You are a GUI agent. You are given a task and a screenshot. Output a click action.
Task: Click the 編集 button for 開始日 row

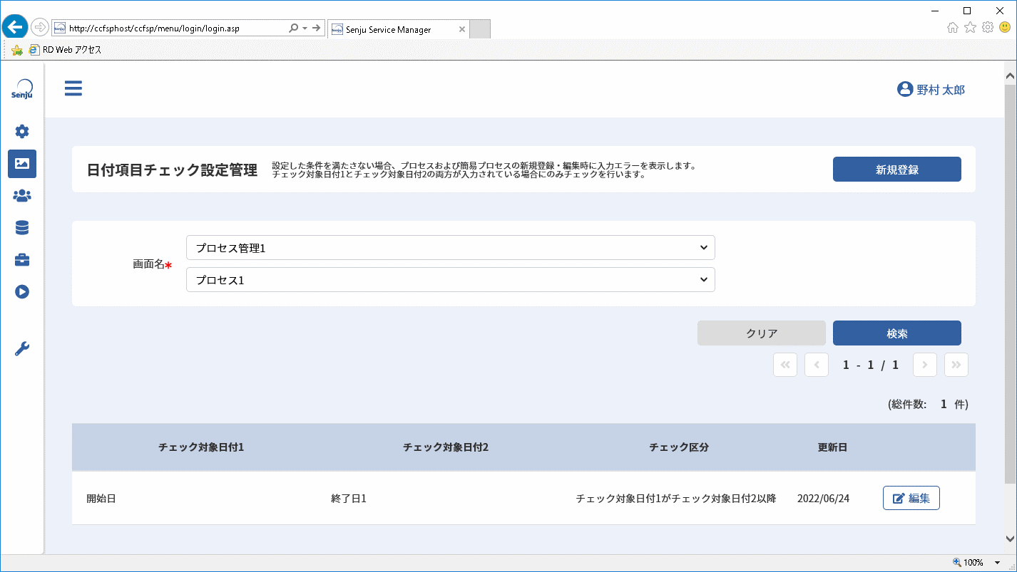[x=911, y=498]
